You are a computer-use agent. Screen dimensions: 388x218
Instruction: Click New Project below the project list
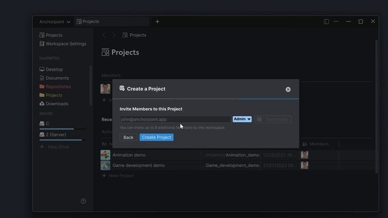118,176
